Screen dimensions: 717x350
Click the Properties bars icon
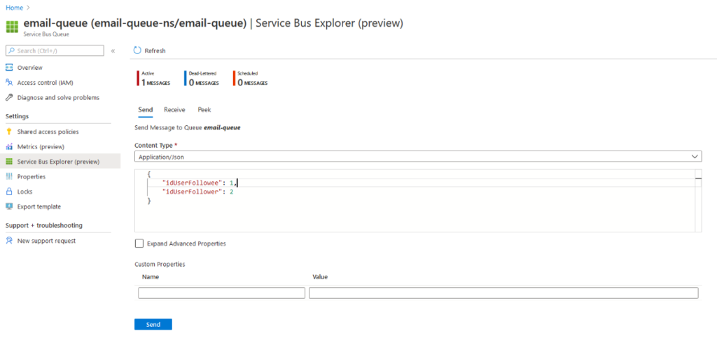point(9,176)
